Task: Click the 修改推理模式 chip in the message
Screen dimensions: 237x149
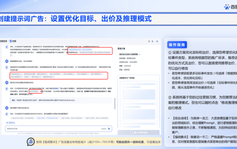Action: tap(34, 91)
